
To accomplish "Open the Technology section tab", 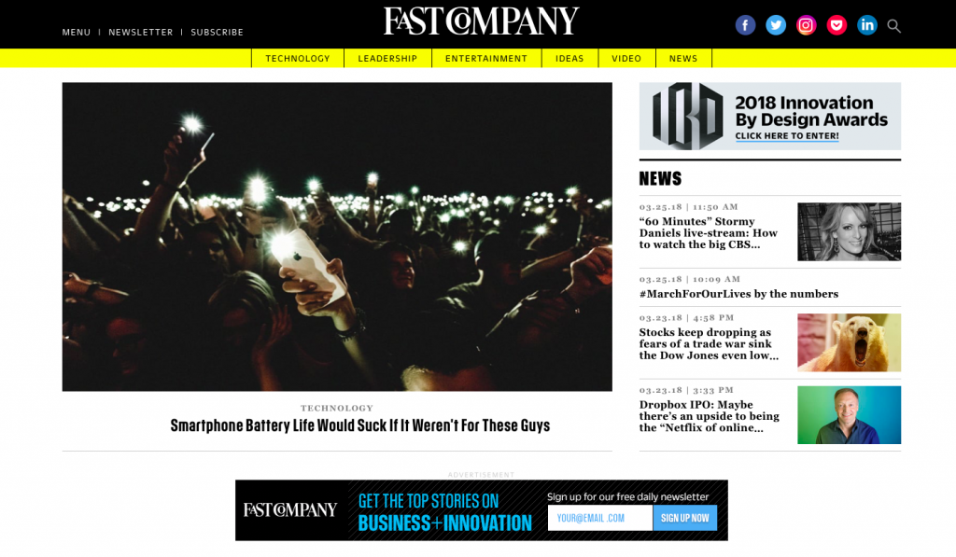I will (x=298, y=59).
